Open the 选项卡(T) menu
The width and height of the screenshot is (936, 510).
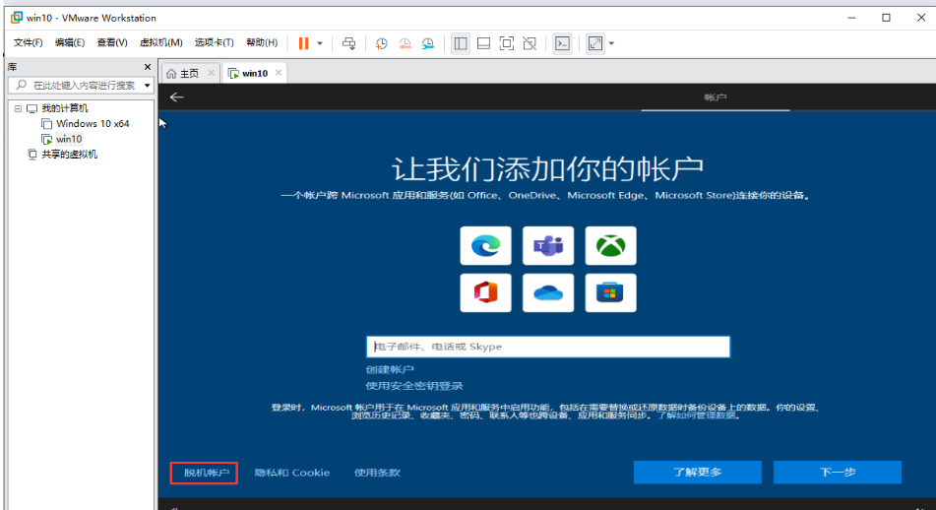[x=214, y=42]
